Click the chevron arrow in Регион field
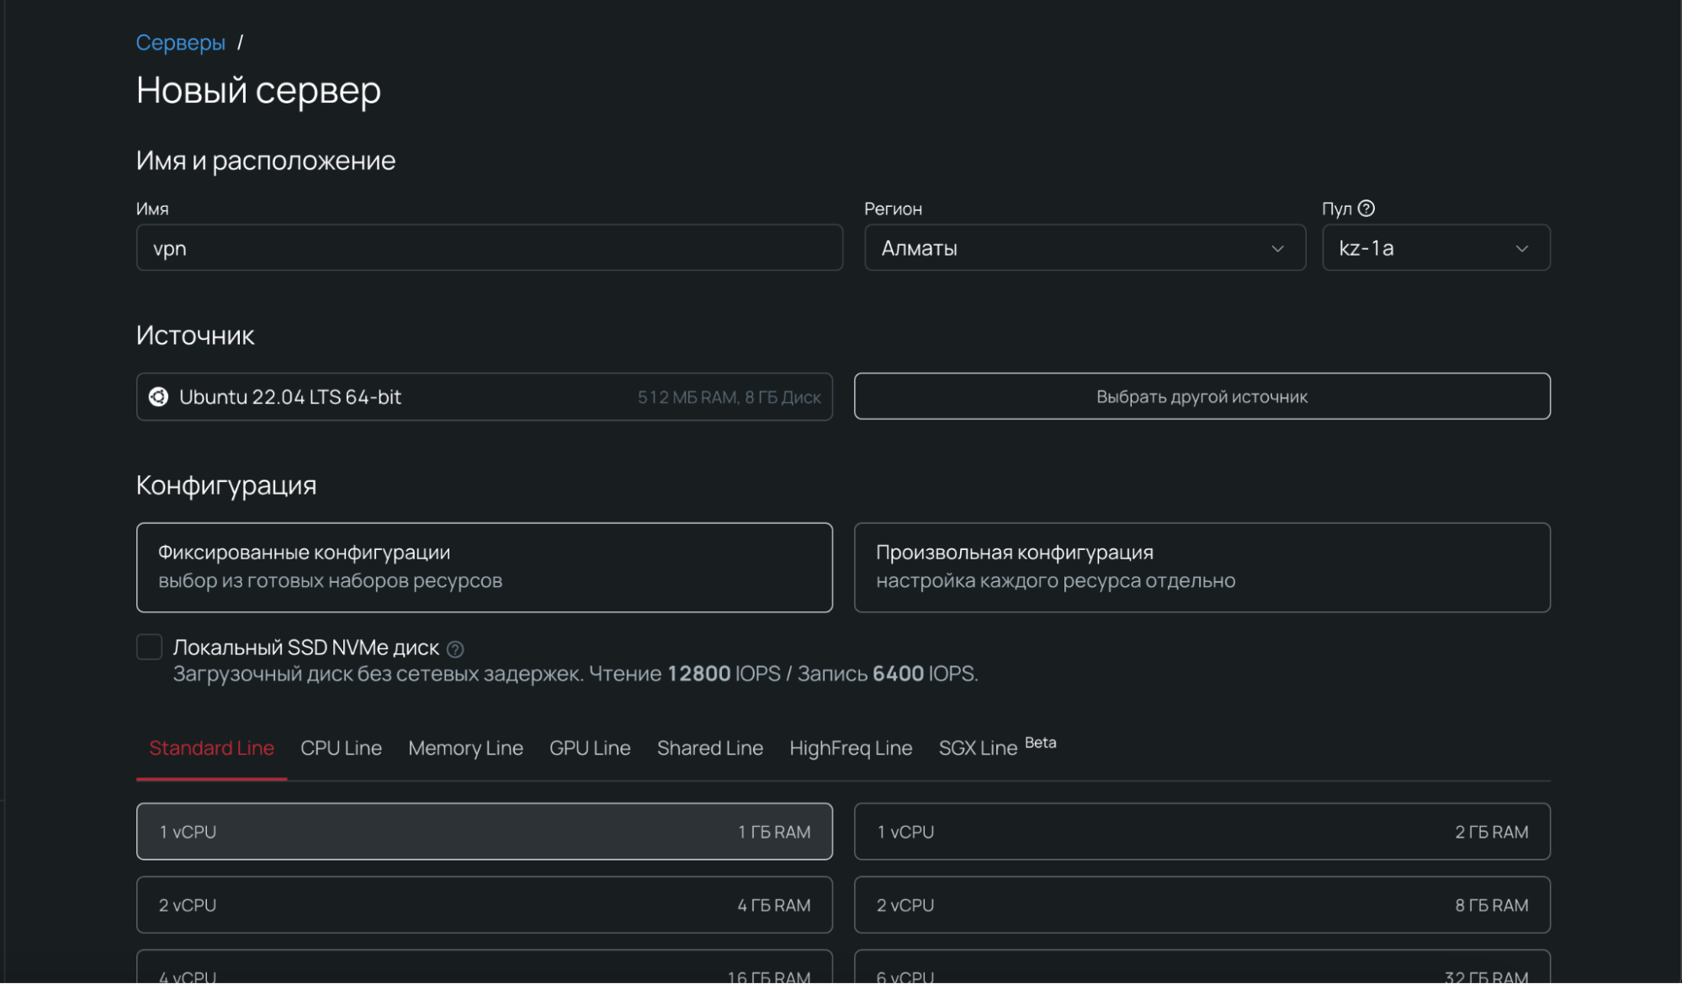 [1277, 249]
